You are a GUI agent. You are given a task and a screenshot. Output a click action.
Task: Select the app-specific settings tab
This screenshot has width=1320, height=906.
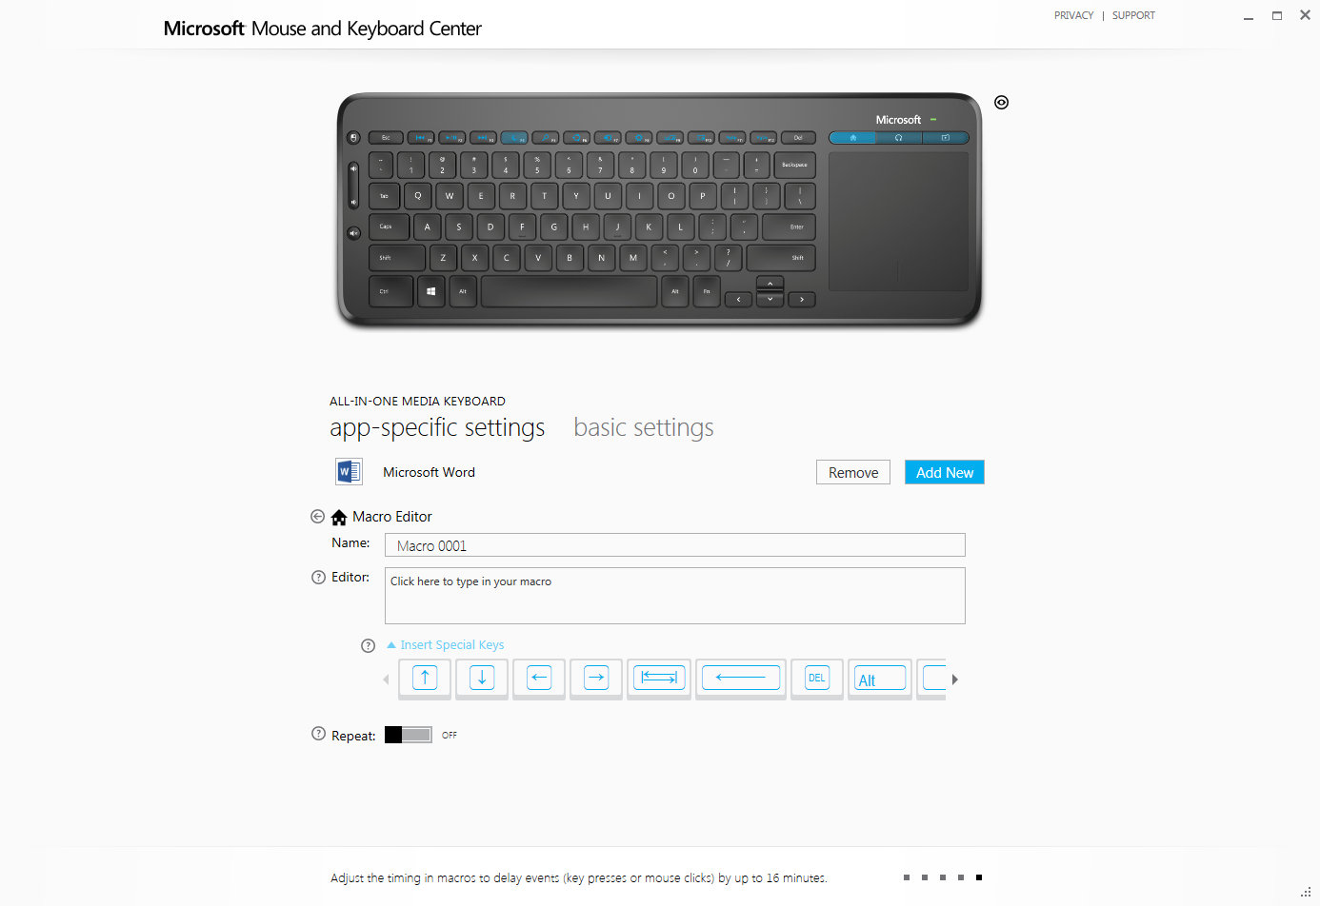[437, 428]
